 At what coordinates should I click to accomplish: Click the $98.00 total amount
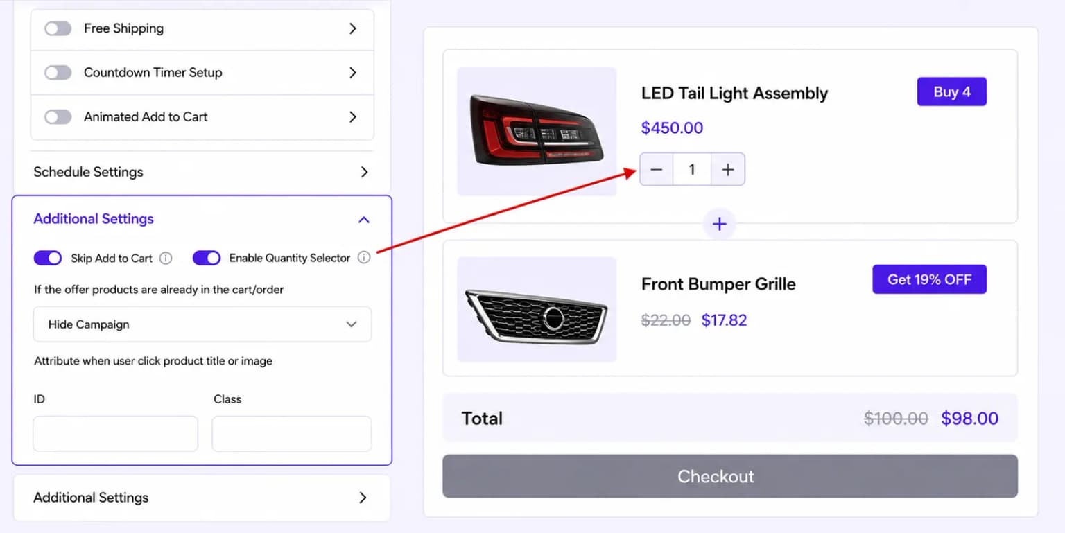pos(969,419)
